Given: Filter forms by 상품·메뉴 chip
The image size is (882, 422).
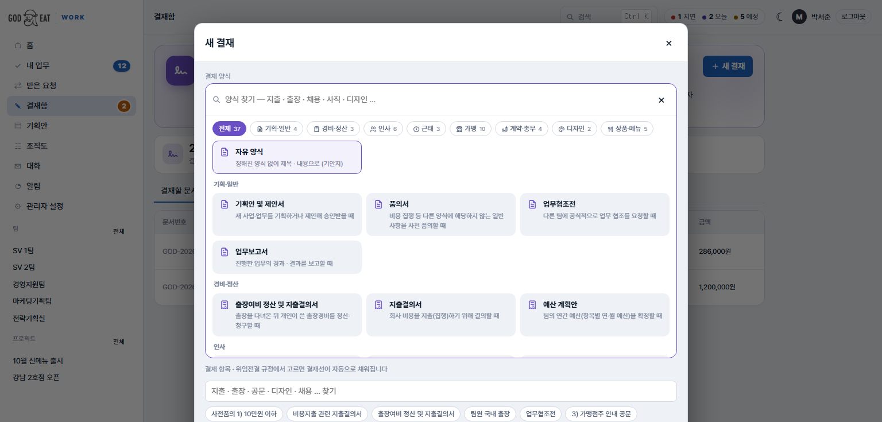Looking at the screenshot, I should 627,129.
